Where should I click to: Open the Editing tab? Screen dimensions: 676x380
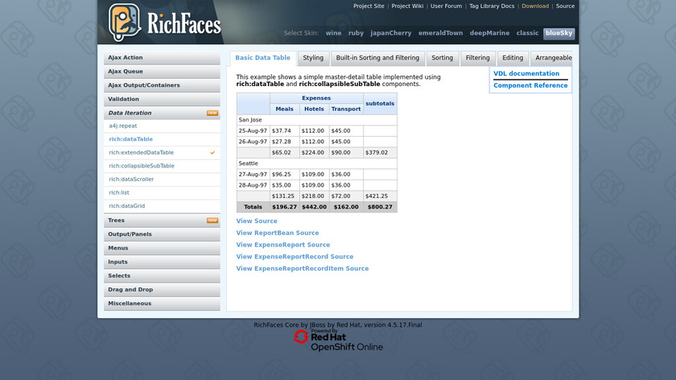[513, 58]
